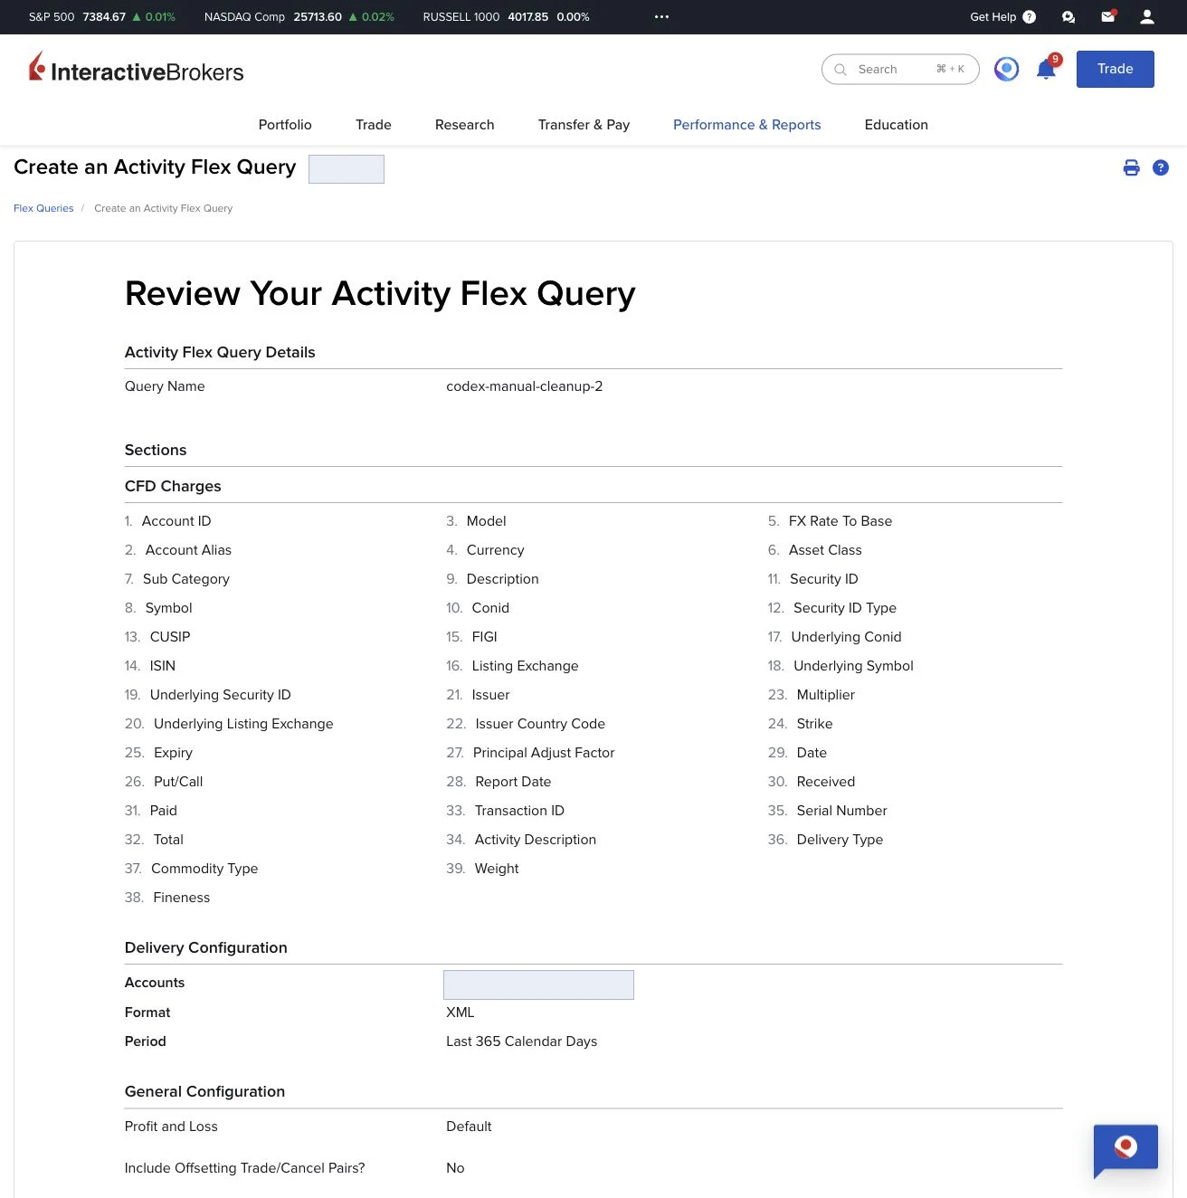
Task: Click the Listing Exchange field entry
Action: 525,666
